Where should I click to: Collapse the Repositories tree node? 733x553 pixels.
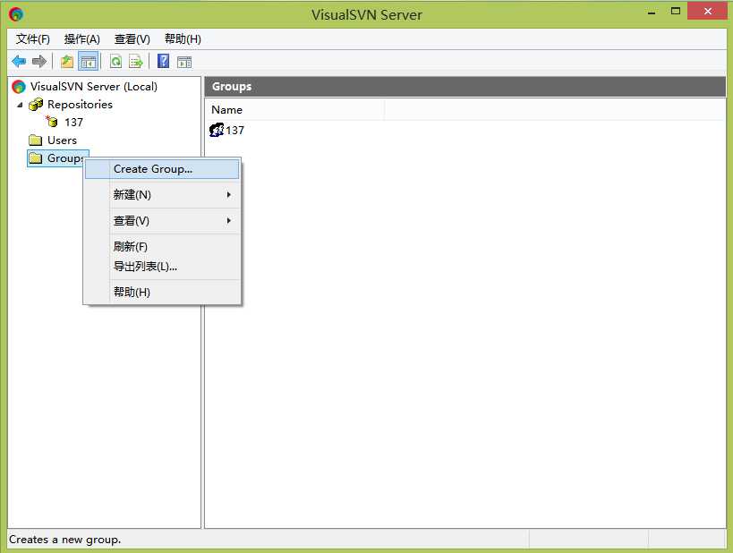coord(20,105)
